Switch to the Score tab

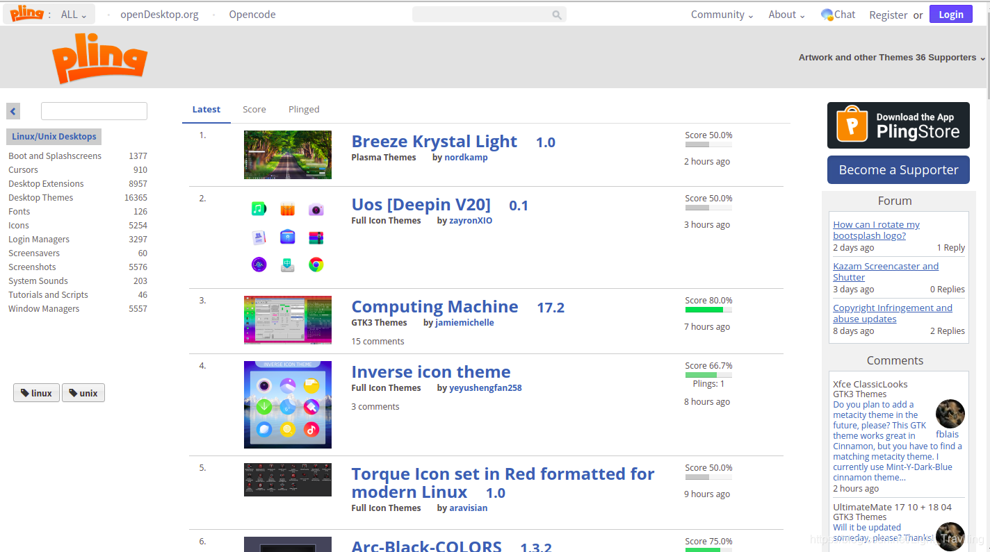point(254,110)
